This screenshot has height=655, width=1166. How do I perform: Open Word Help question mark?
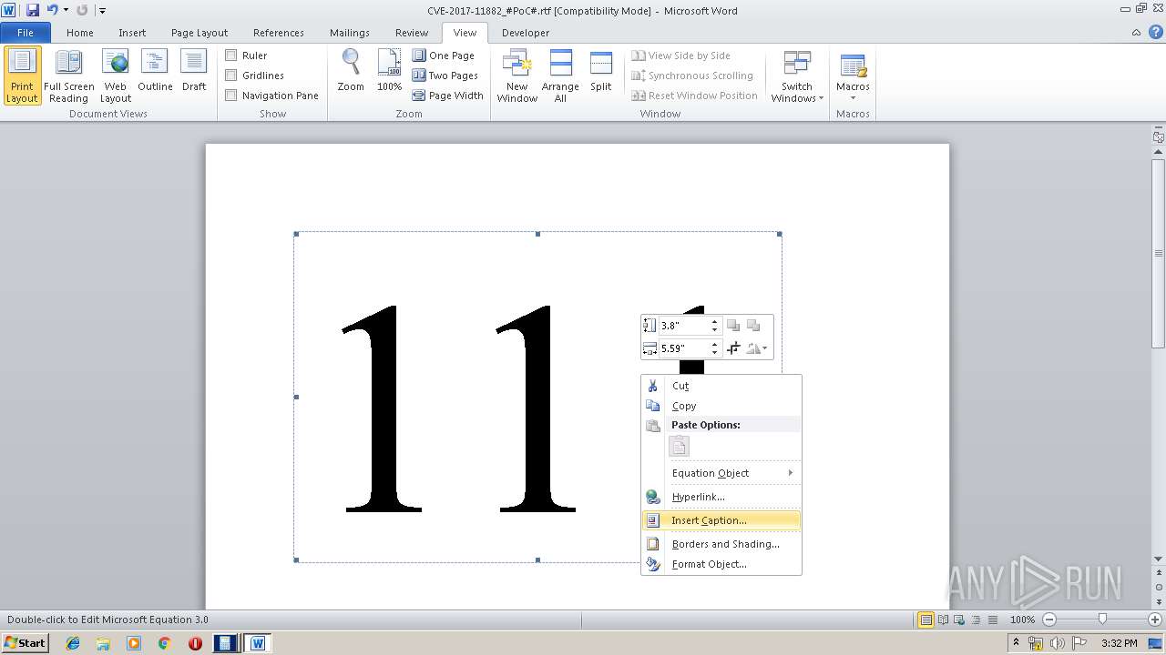[1155, 32]
